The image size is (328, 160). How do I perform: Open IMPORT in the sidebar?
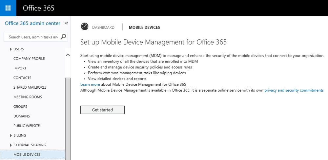[20, 68]
